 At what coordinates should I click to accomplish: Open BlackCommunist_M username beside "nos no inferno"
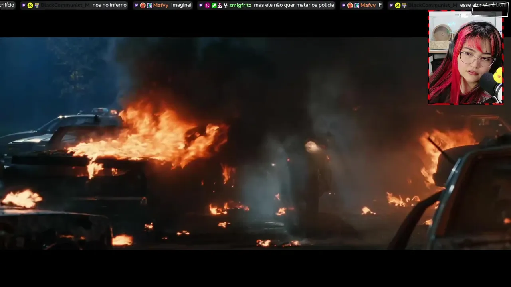(x=65, y=5)
